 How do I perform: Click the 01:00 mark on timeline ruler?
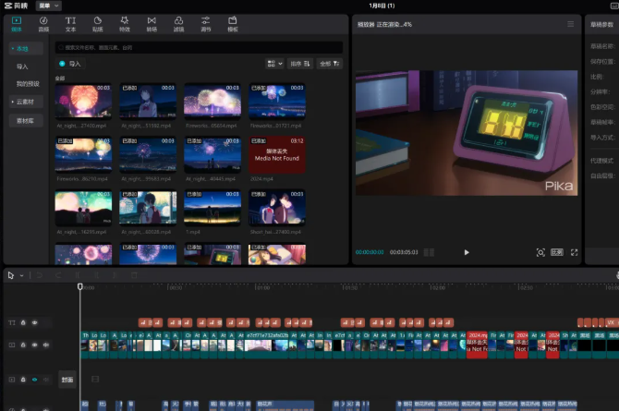click(263, 287)
